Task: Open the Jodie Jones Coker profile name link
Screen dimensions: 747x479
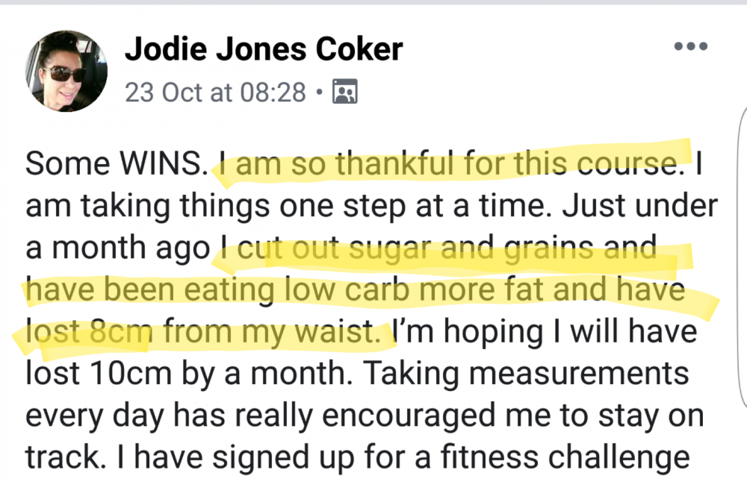Action: pyautogui.click(x=264, y=49)
